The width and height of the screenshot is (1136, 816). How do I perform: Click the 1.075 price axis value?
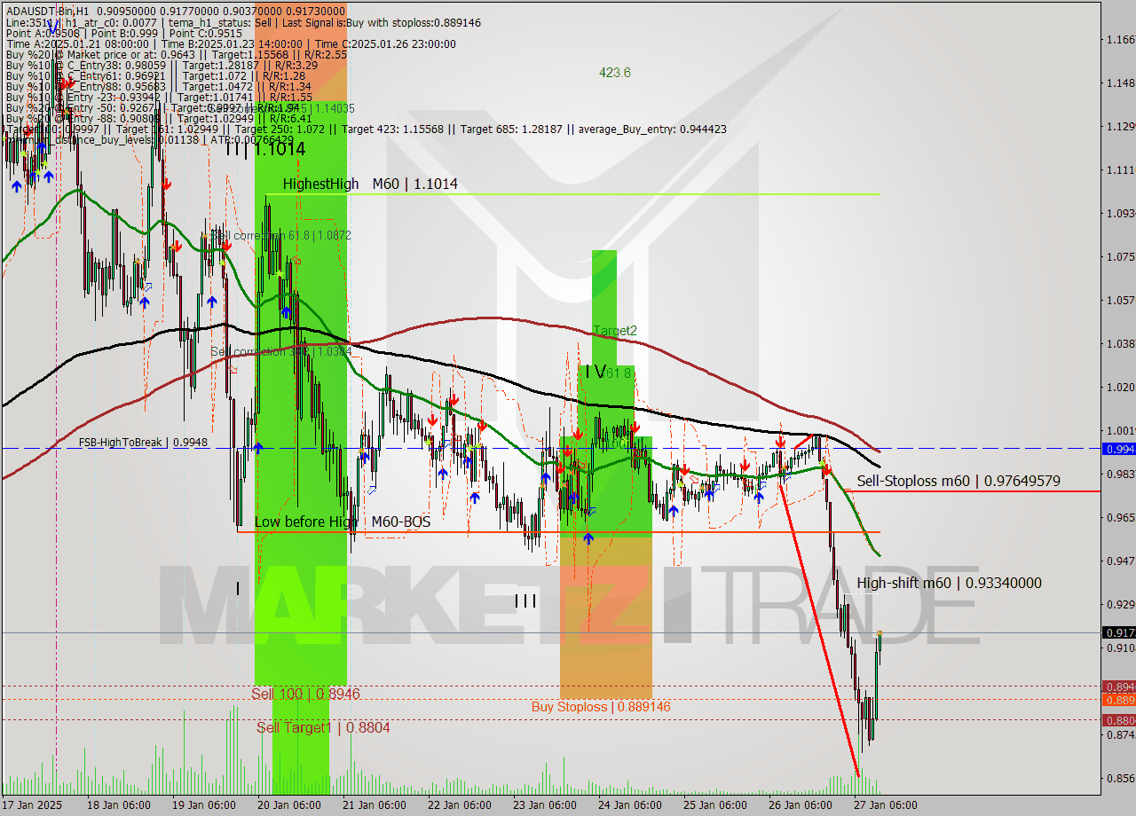click(1120, 256)
